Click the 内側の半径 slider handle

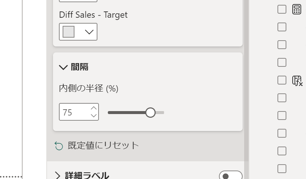(150, 113)
